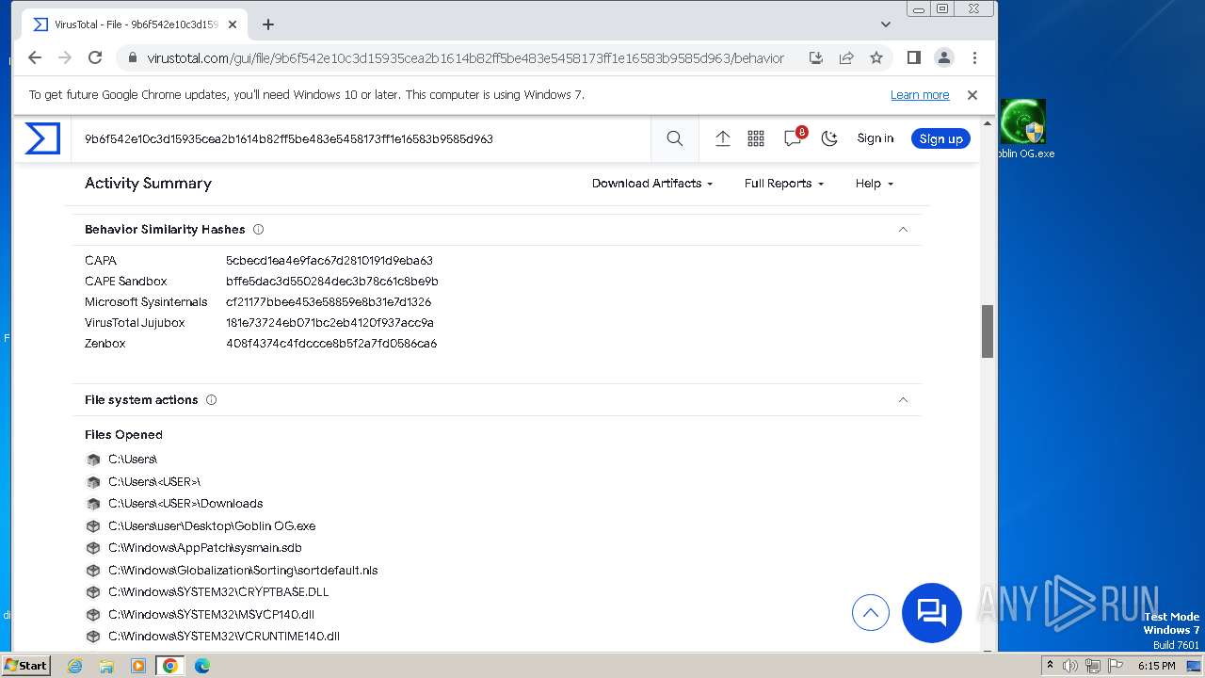
Task: Click the Zenbox hash value
Action: [331, 344]
